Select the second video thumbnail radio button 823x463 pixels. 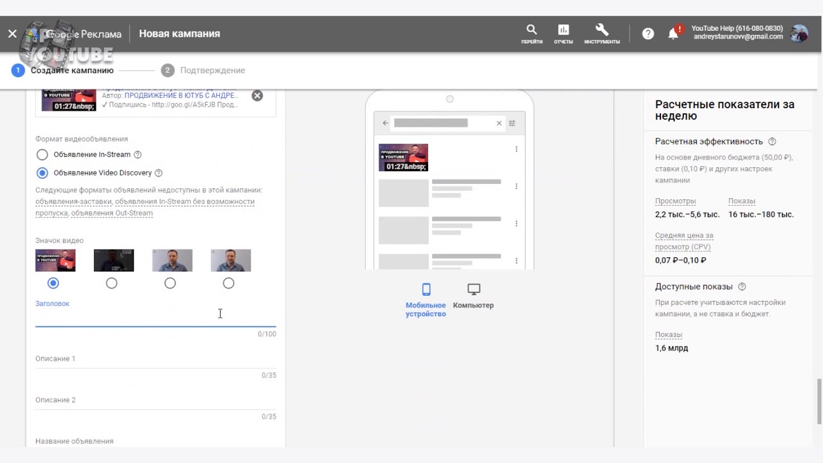(112, 283)
